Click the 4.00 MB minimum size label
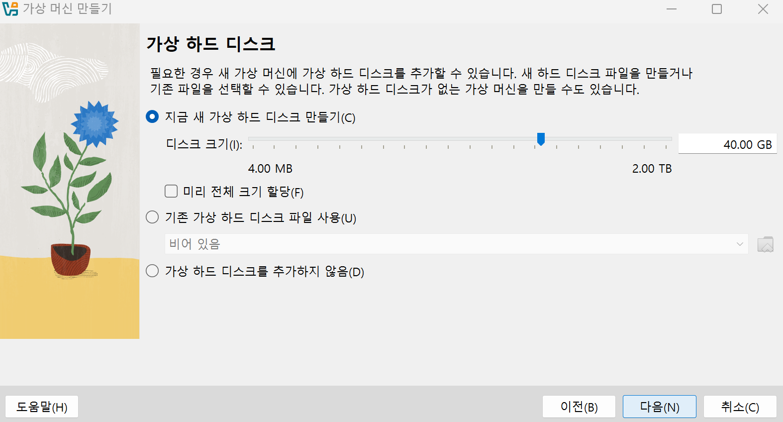The image size is (783, 422). (270, 169)
